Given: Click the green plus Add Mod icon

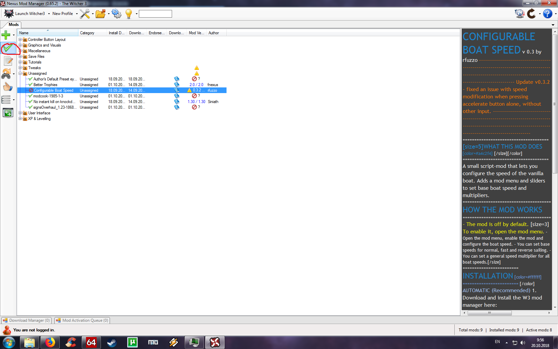Looking at the screenshot, I should click(x=6, y=35).
